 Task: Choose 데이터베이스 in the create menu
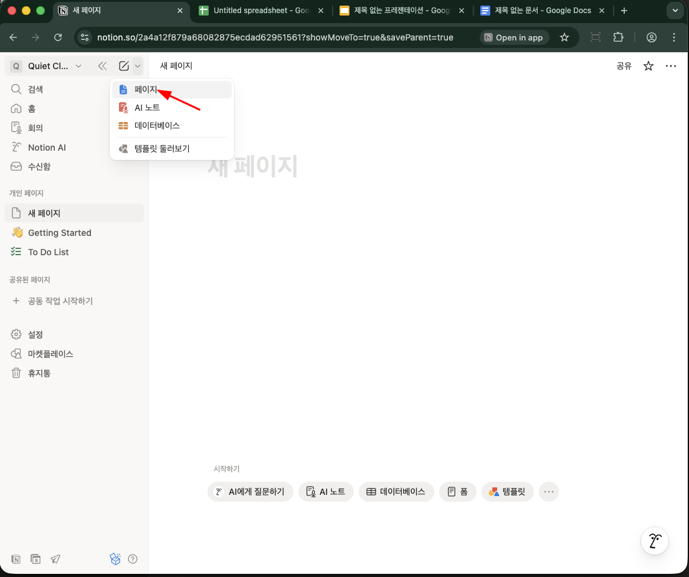pos(157,126)
